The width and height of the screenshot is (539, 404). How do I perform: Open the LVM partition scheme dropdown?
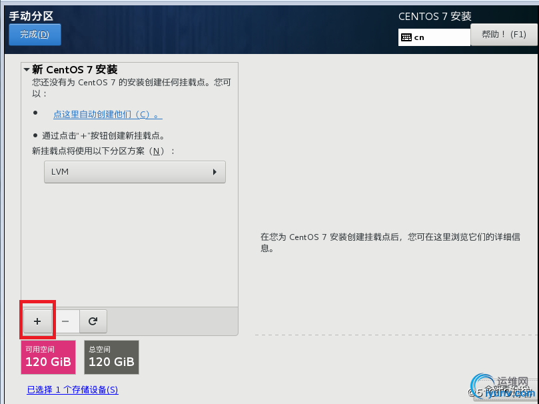(135, 172)
